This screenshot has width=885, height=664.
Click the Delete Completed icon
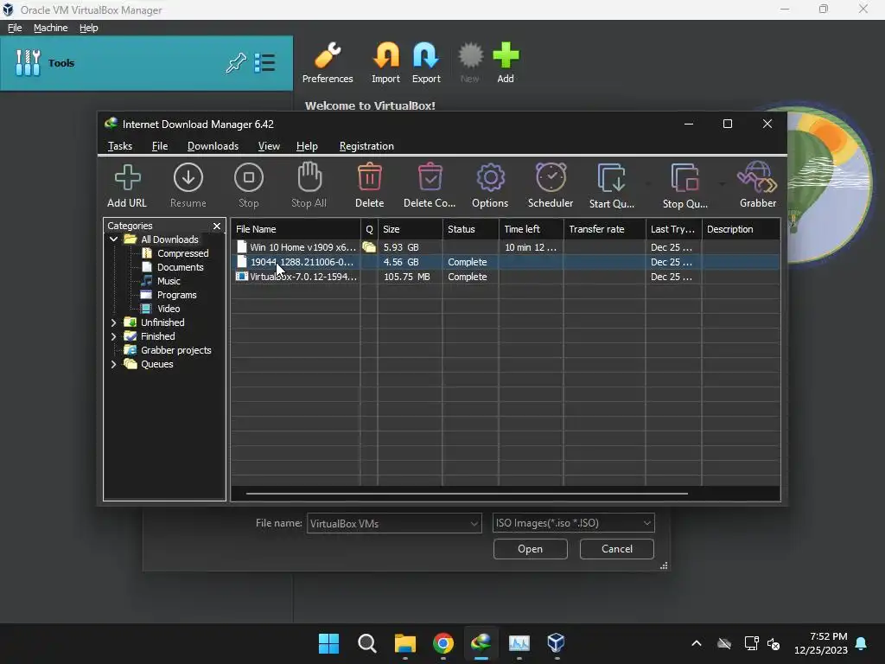coord(430,176)
